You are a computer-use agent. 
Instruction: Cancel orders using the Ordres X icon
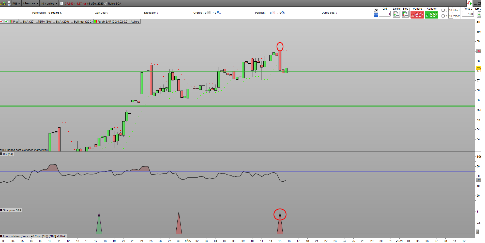[209, 13]
